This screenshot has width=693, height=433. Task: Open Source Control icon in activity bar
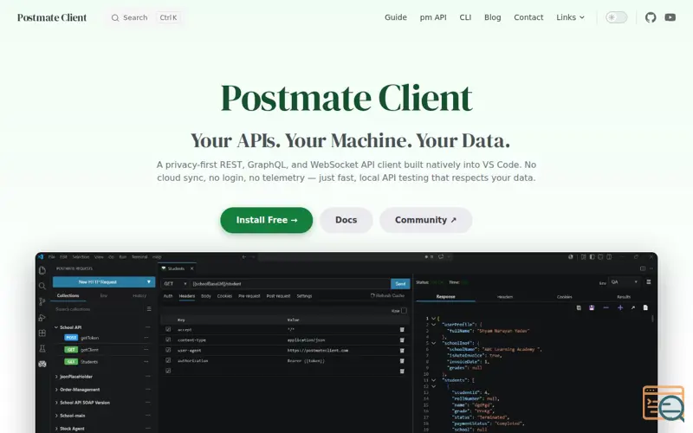pyautogui.click(x=42, y=301)
